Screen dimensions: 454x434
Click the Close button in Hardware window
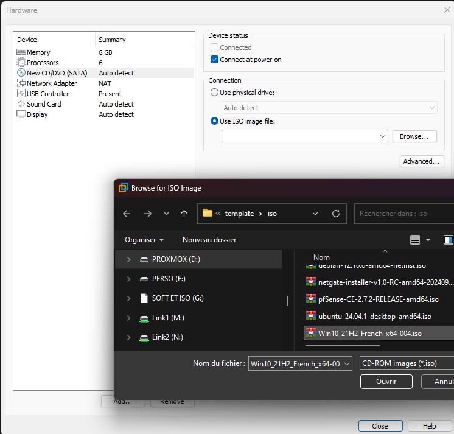(380, 426)
